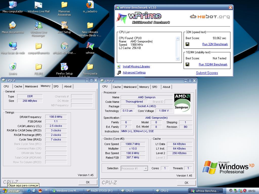Open Windows Live Mail shortcut
The image size is (259, 194).
coord(38,7)
